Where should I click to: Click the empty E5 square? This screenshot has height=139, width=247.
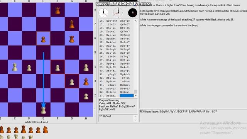click(x=43, y=53)
